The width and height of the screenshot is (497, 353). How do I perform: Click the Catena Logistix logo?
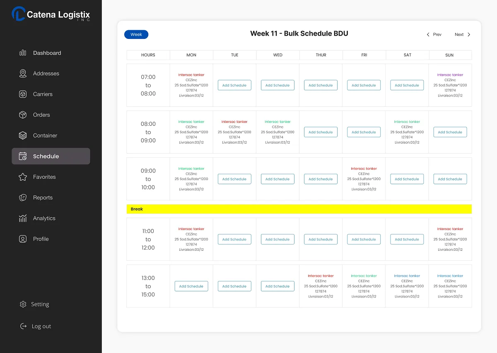(51, 14)
